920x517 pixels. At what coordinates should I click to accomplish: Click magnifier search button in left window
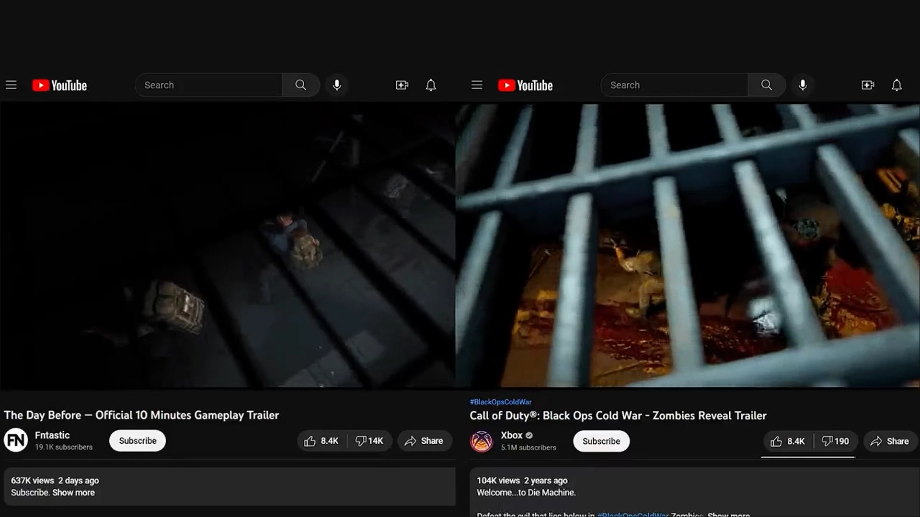point(300,85)
